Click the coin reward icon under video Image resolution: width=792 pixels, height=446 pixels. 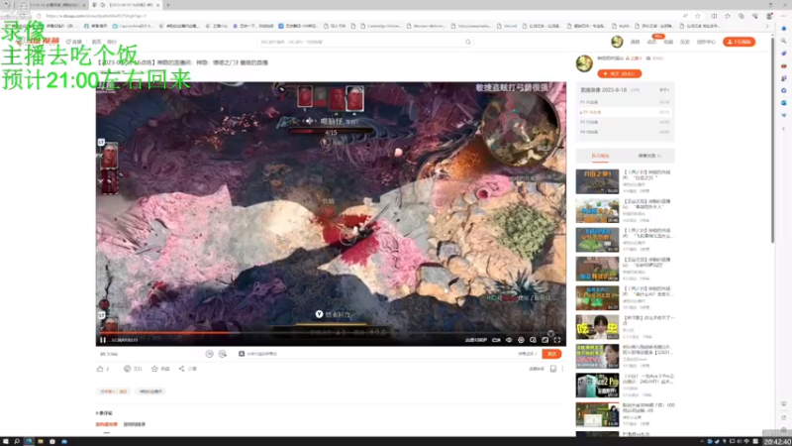click(128, 369)
